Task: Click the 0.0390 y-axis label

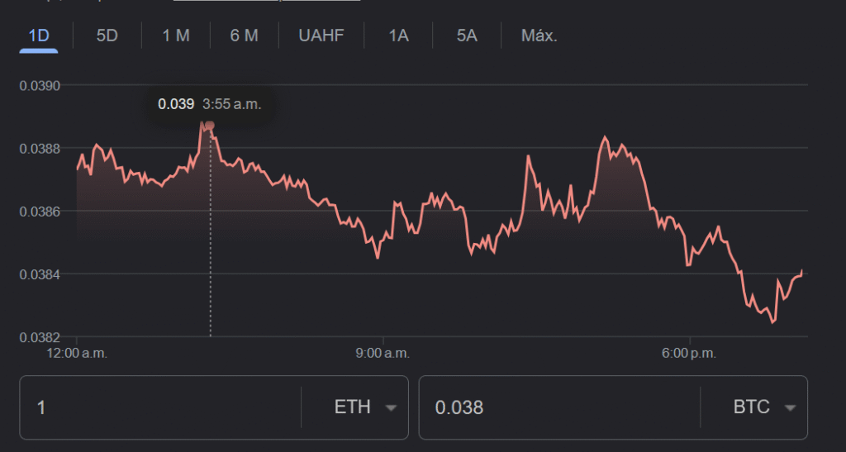Action: [40, 86]
